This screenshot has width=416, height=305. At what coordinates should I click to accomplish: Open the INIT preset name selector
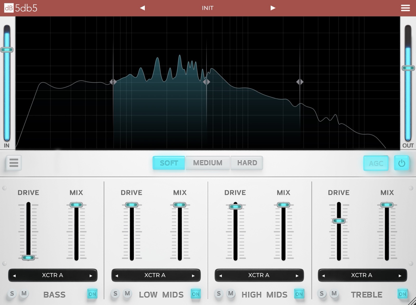coord(207,8)
